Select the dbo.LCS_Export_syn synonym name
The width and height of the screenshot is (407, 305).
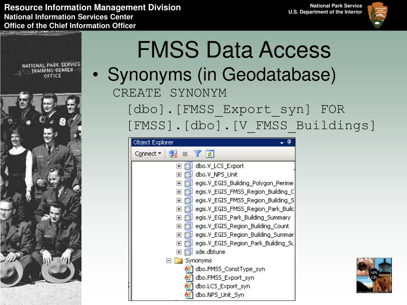coord(223,286)
